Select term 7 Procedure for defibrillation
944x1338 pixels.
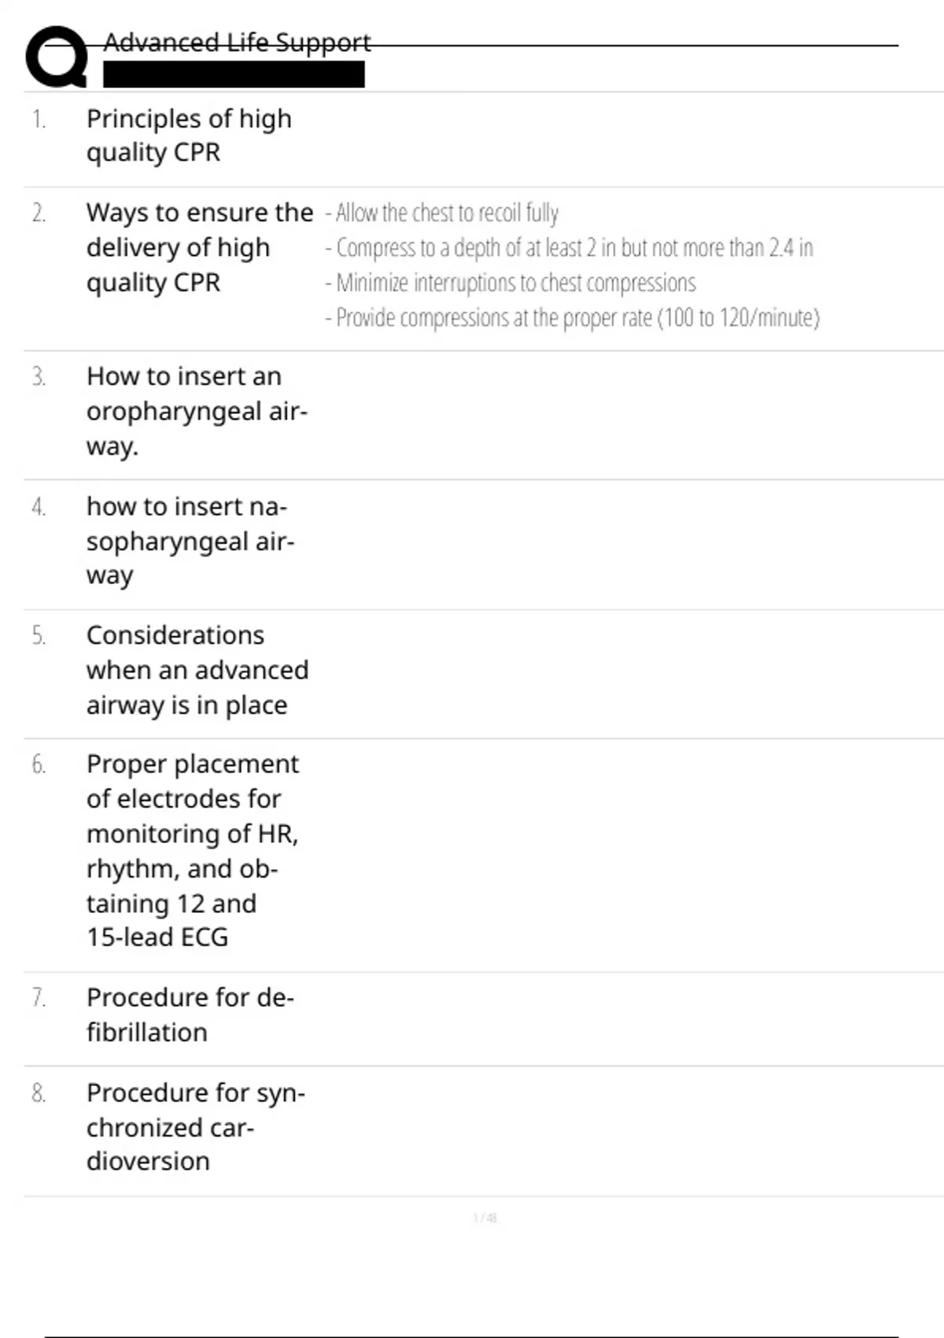click(x=190, y=1015)
